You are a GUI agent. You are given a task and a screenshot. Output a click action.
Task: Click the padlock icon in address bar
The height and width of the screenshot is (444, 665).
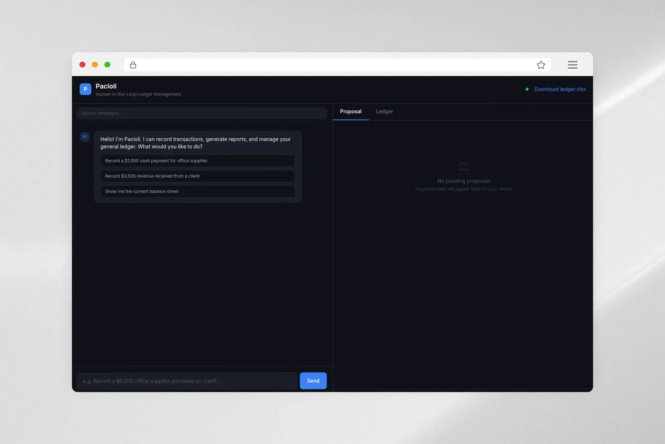(x=133, y=65)
